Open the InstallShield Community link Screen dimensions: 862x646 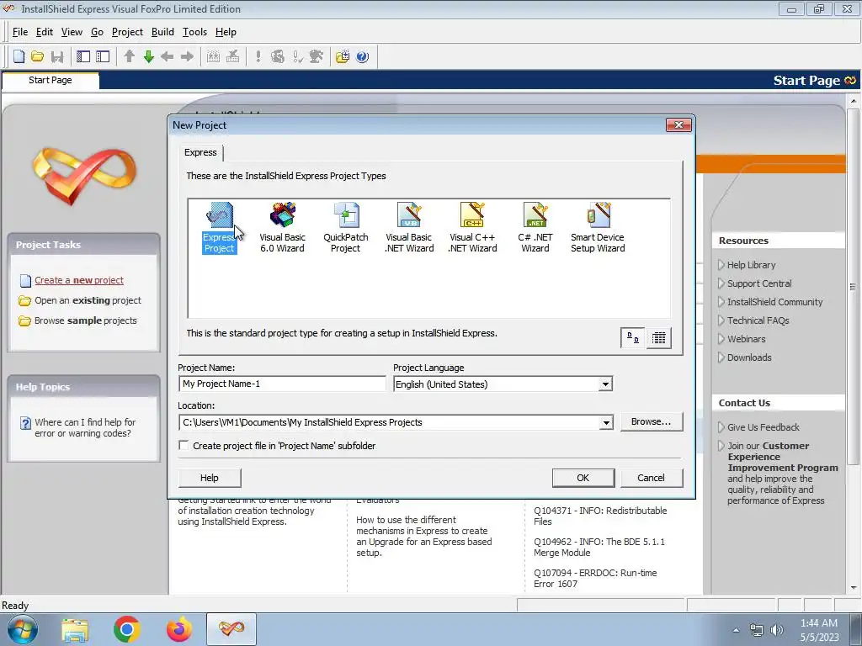pos(775,302)
